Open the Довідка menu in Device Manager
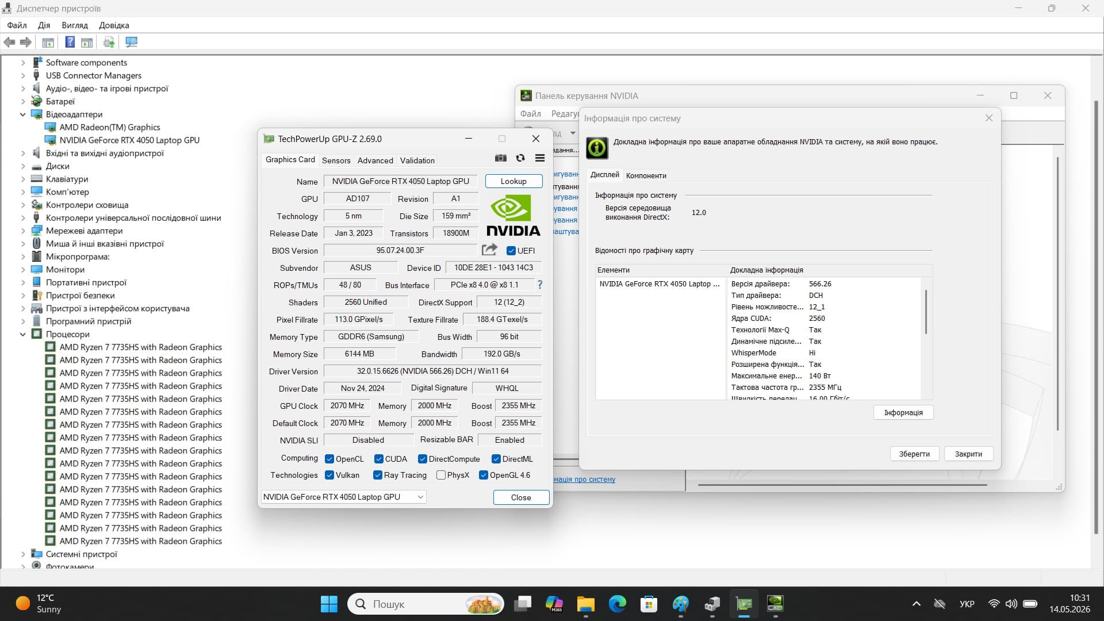 [114, 25]
